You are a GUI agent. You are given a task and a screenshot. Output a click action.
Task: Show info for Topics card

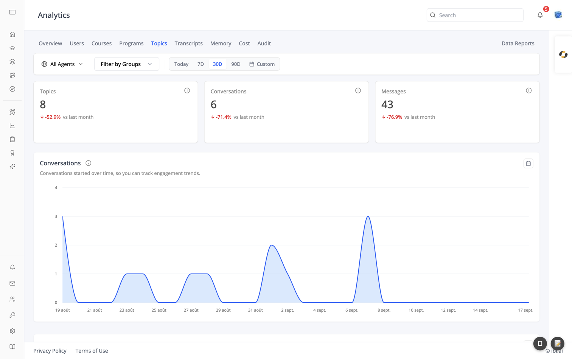click(187, 90)
